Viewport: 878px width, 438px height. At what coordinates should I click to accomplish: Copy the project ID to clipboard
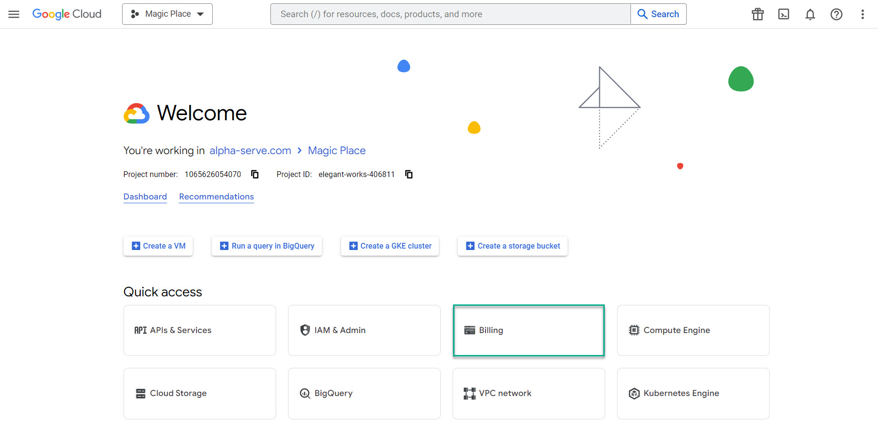tap(409, 174)
